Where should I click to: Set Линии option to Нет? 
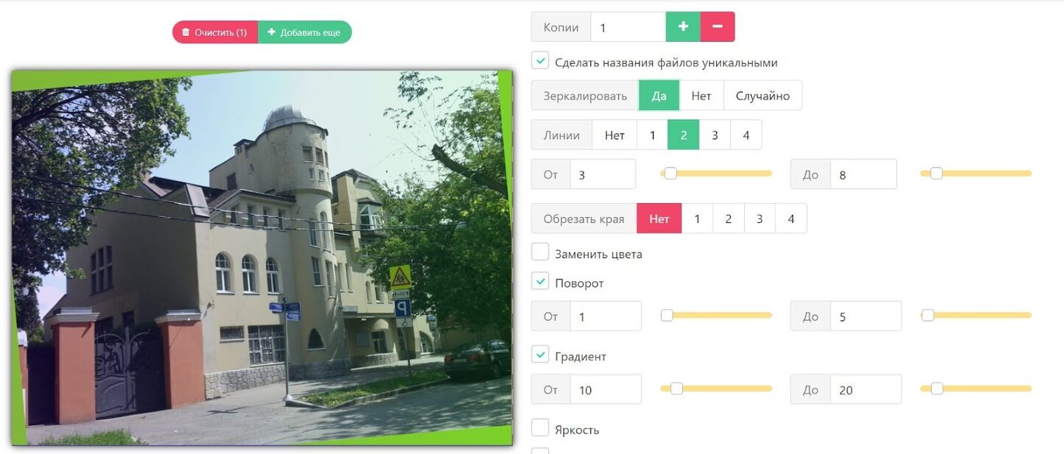tap(615, 135)
